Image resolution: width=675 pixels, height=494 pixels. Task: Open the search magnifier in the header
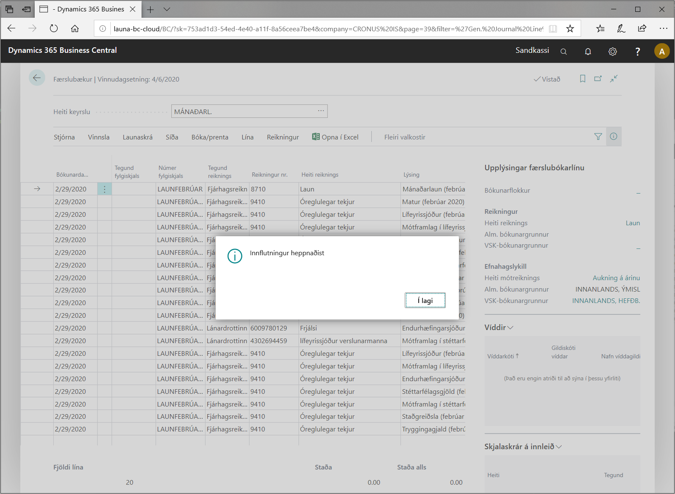pos(563,52)
